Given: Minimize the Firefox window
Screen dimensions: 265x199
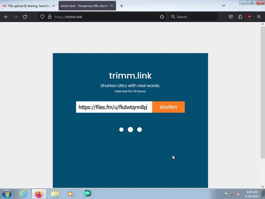Looking at the screenshot, I should pyautogui.click(x=243, y=3).
